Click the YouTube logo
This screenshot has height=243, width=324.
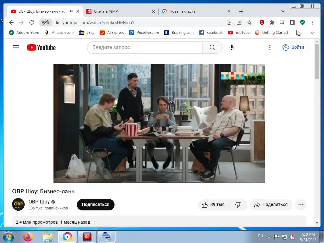[x=41, y=47]
